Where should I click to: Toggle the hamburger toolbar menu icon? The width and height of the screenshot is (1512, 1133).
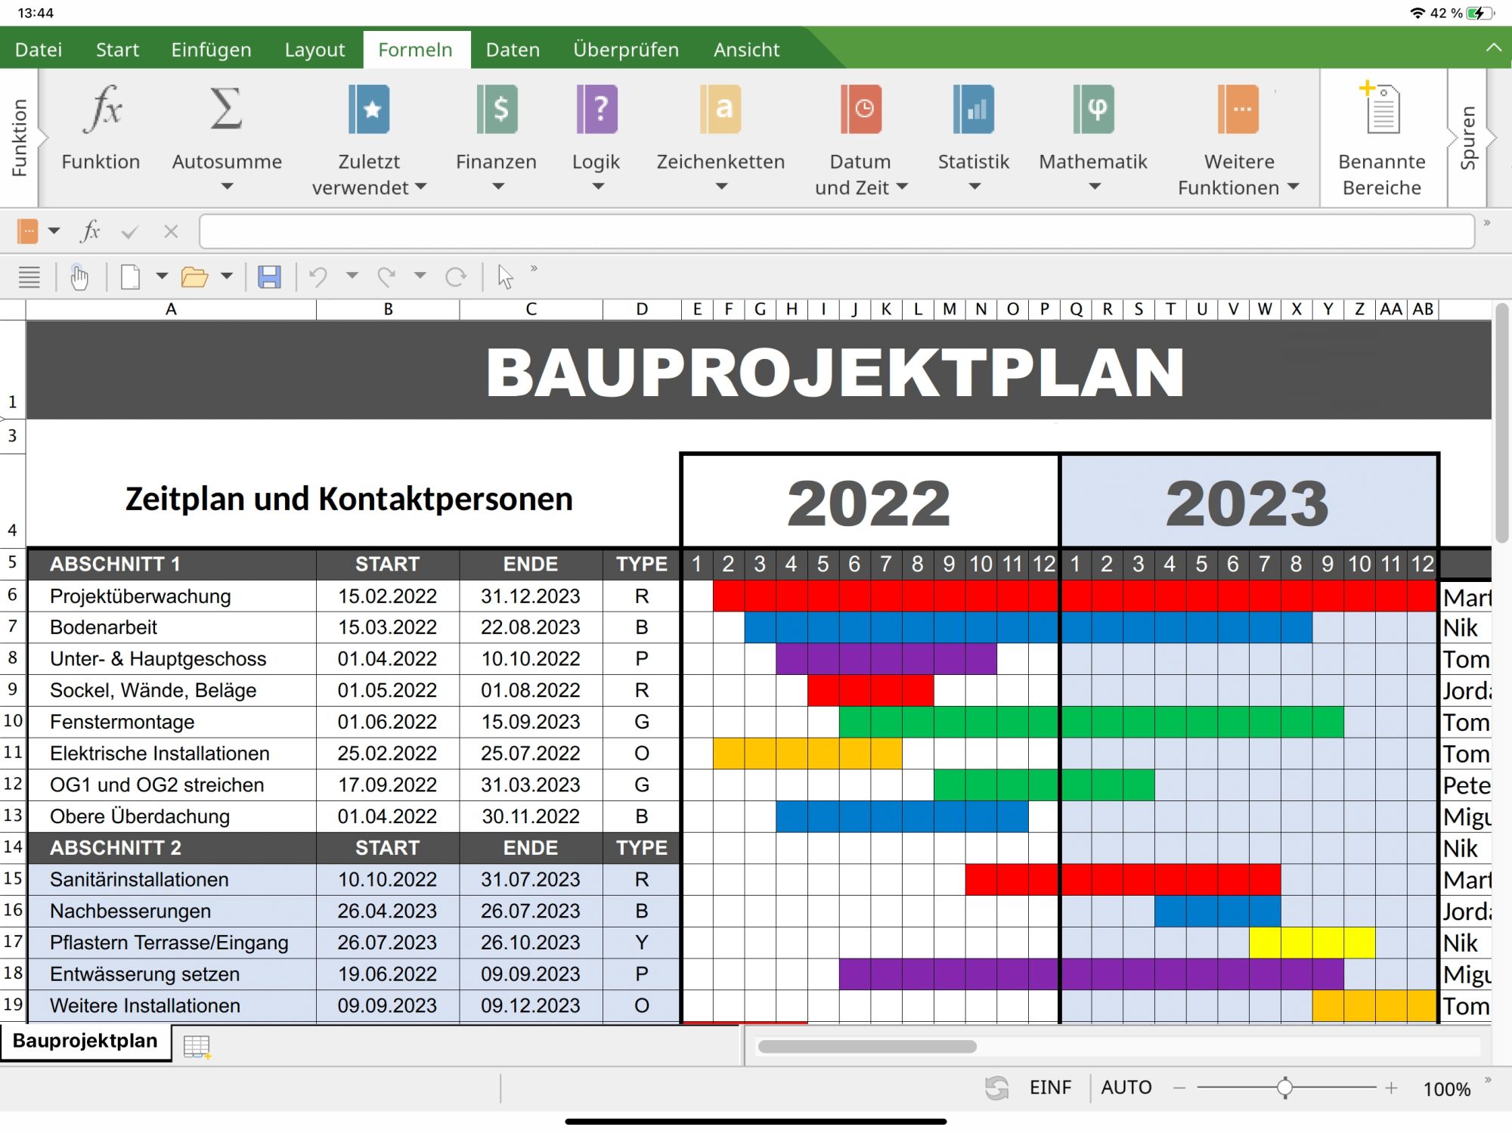tap(29, 277)
